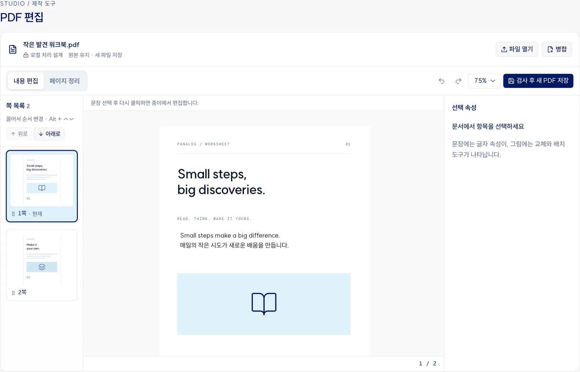Click the lock icon next to 로컬 처리 설계
Screen dimensions: 580x372
coord(26,55)
